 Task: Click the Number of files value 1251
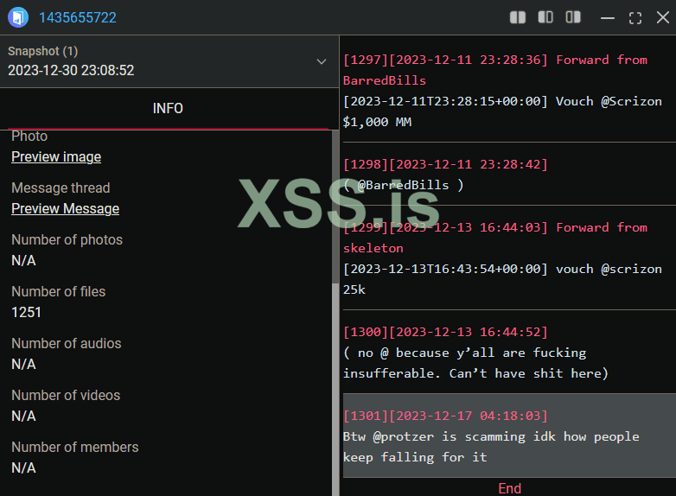[26, 312]
